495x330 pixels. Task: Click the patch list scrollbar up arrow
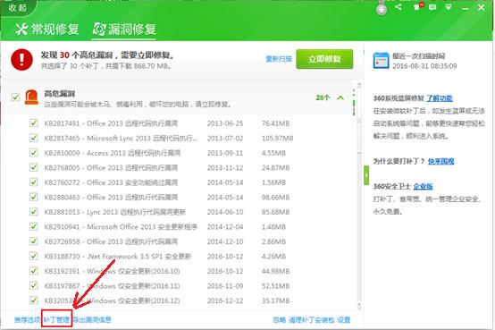point(359,85)
